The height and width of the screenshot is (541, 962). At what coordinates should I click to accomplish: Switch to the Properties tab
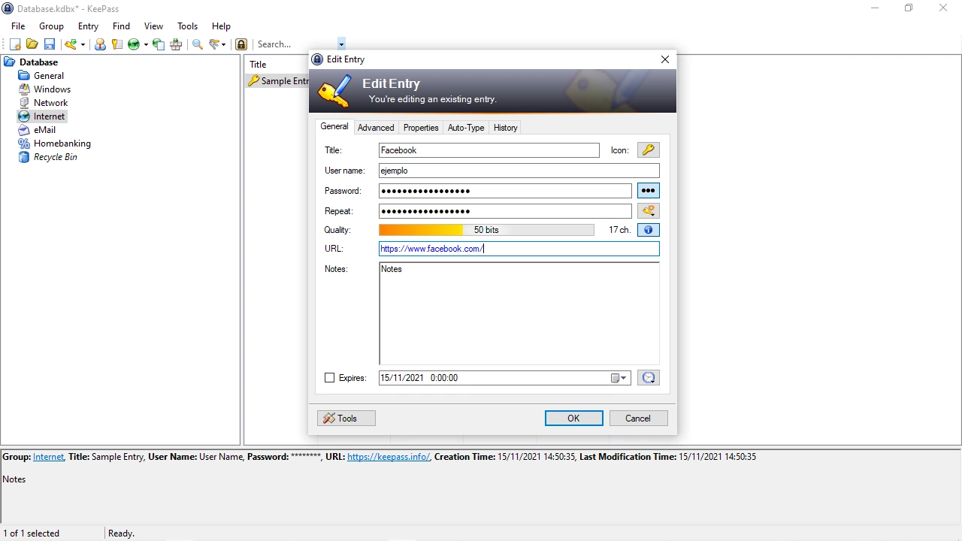point(421,128)
